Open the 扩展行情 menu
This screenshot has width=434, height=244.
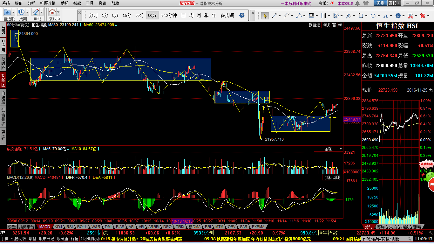click(48, 3)
